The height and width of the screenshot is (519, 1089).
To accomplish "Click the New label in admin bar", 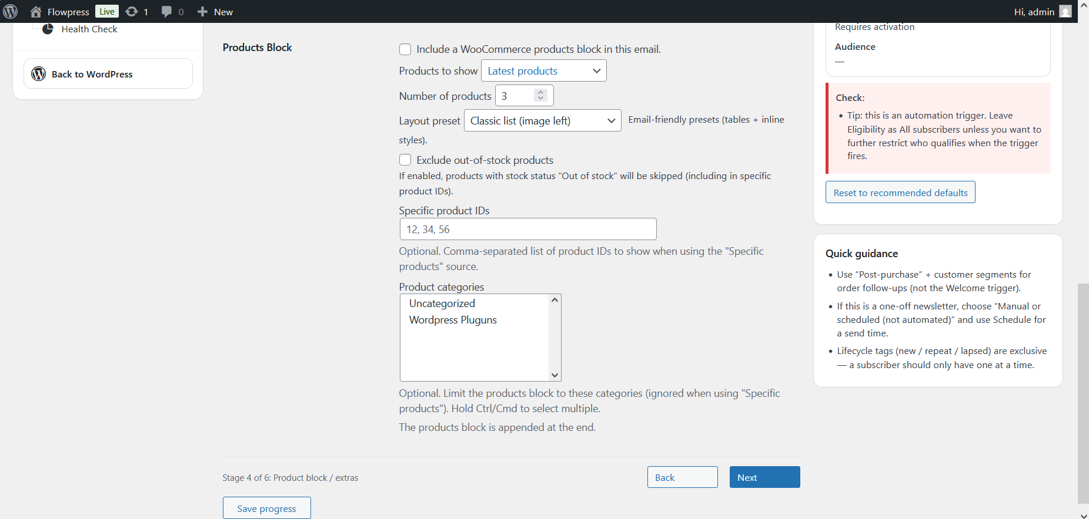I will [223, 12].
